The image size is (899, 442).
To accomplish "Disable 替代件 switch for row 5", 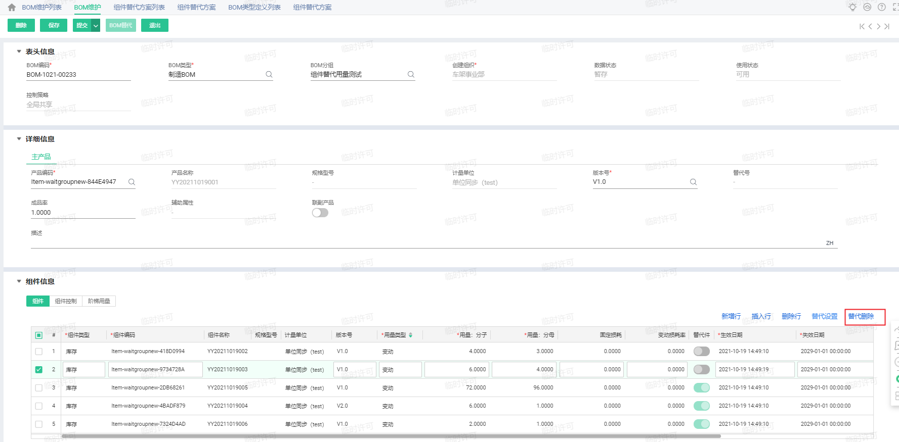I will click(x=702, y=424).
